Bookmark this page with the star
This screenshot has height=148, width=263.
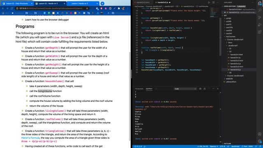(x=87, y=8)
